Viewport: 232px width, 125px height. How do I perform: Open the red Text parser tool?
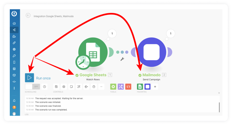click(128, 87)
